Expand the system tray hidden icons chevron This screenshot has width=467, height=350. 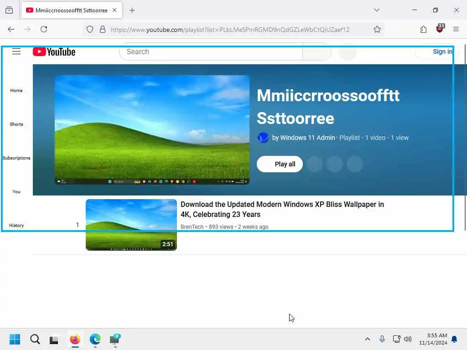pos(368,339)
